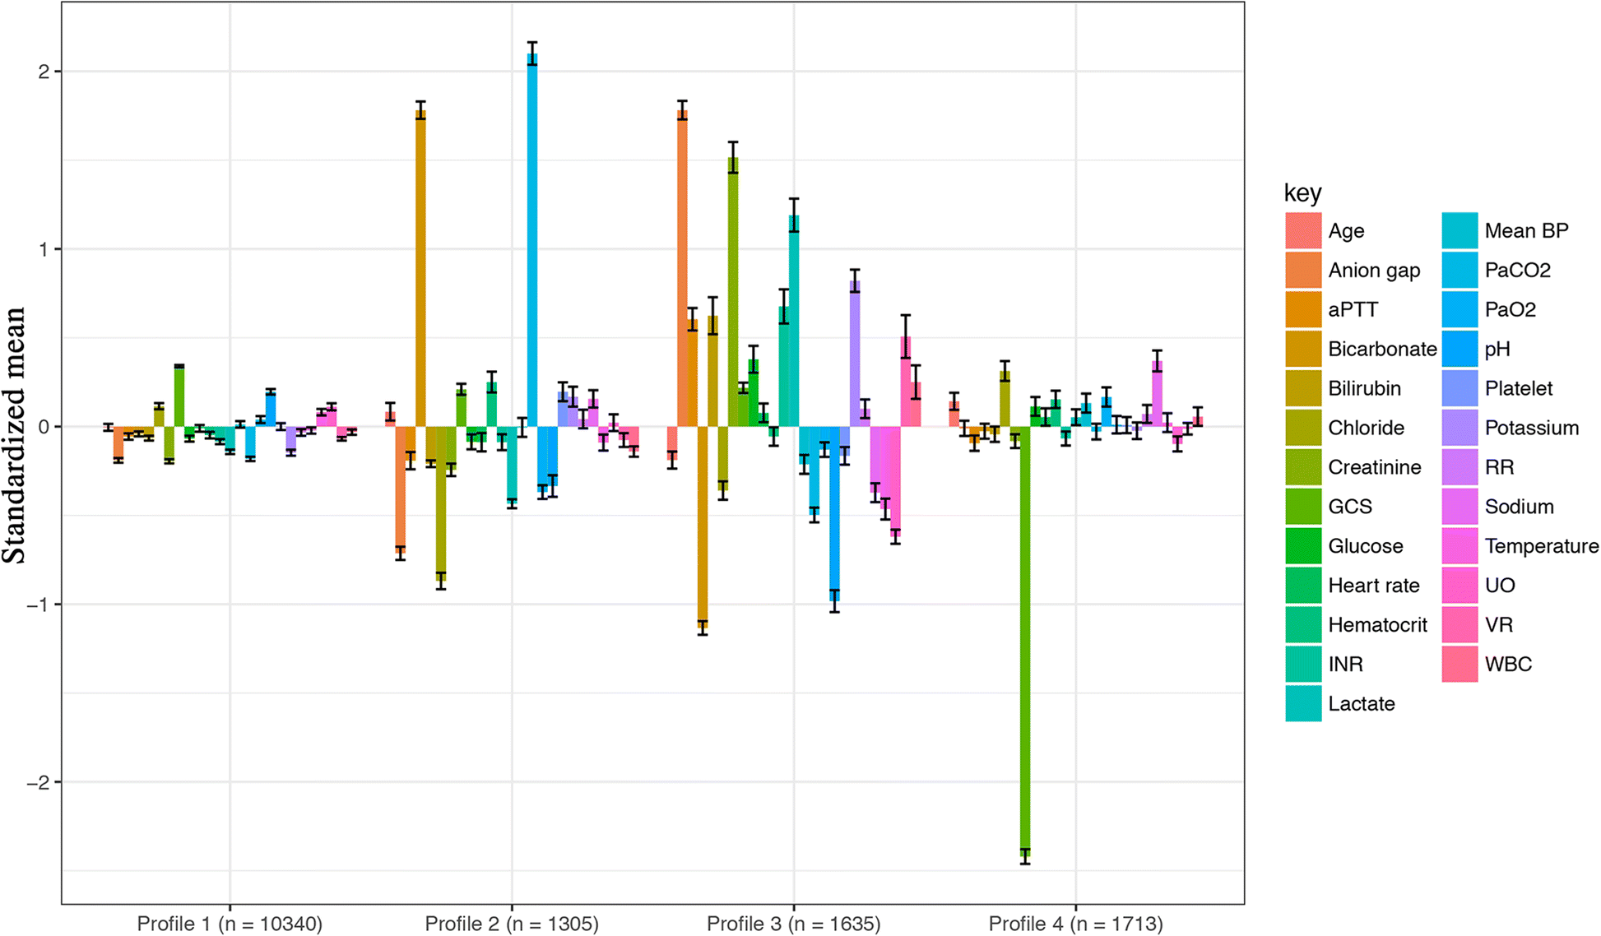The image size is (1601, 936).
Task: Click the Glucose legend swatch
Action: click(1303, 546)
